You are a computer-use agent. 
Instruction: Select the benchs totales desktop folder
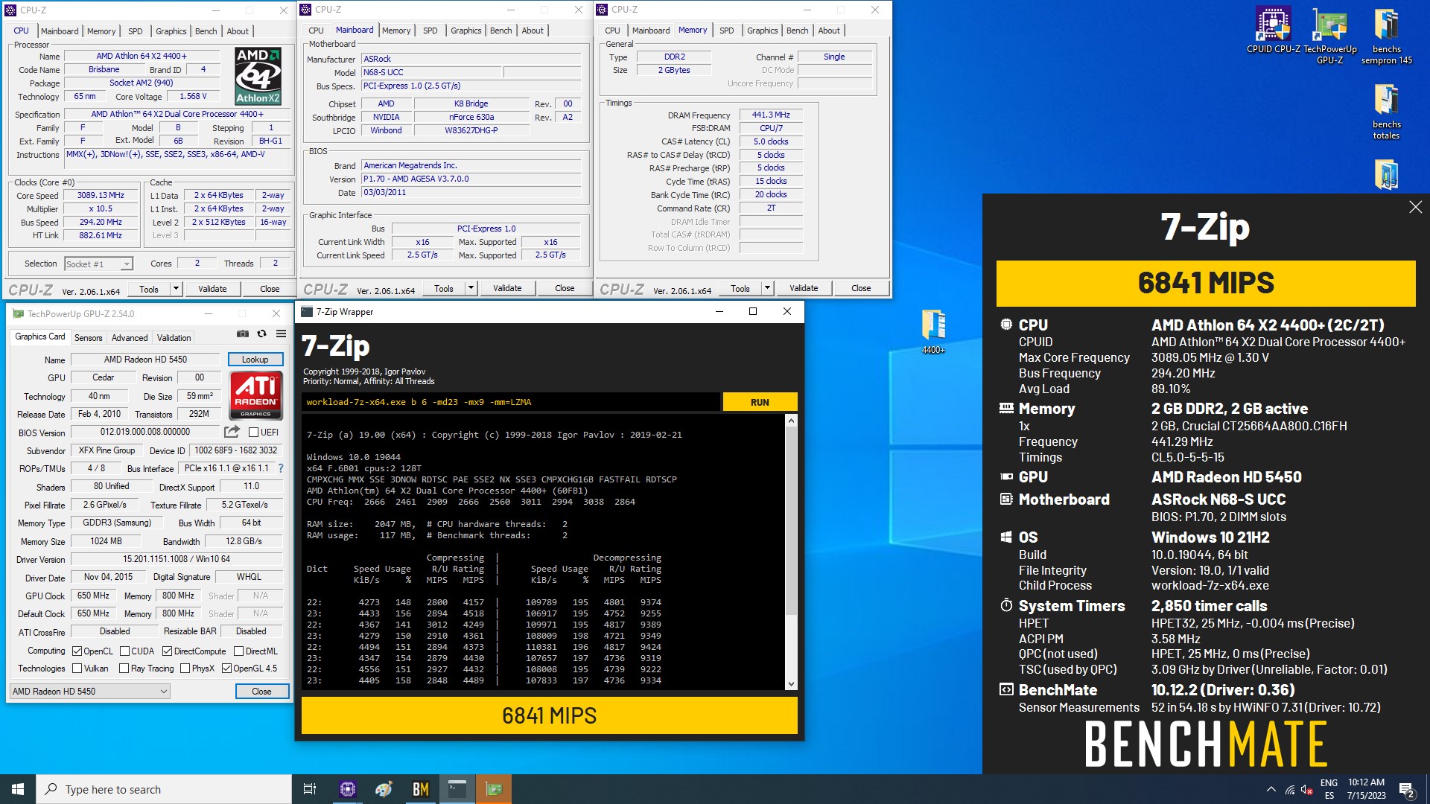point(1386,111)
